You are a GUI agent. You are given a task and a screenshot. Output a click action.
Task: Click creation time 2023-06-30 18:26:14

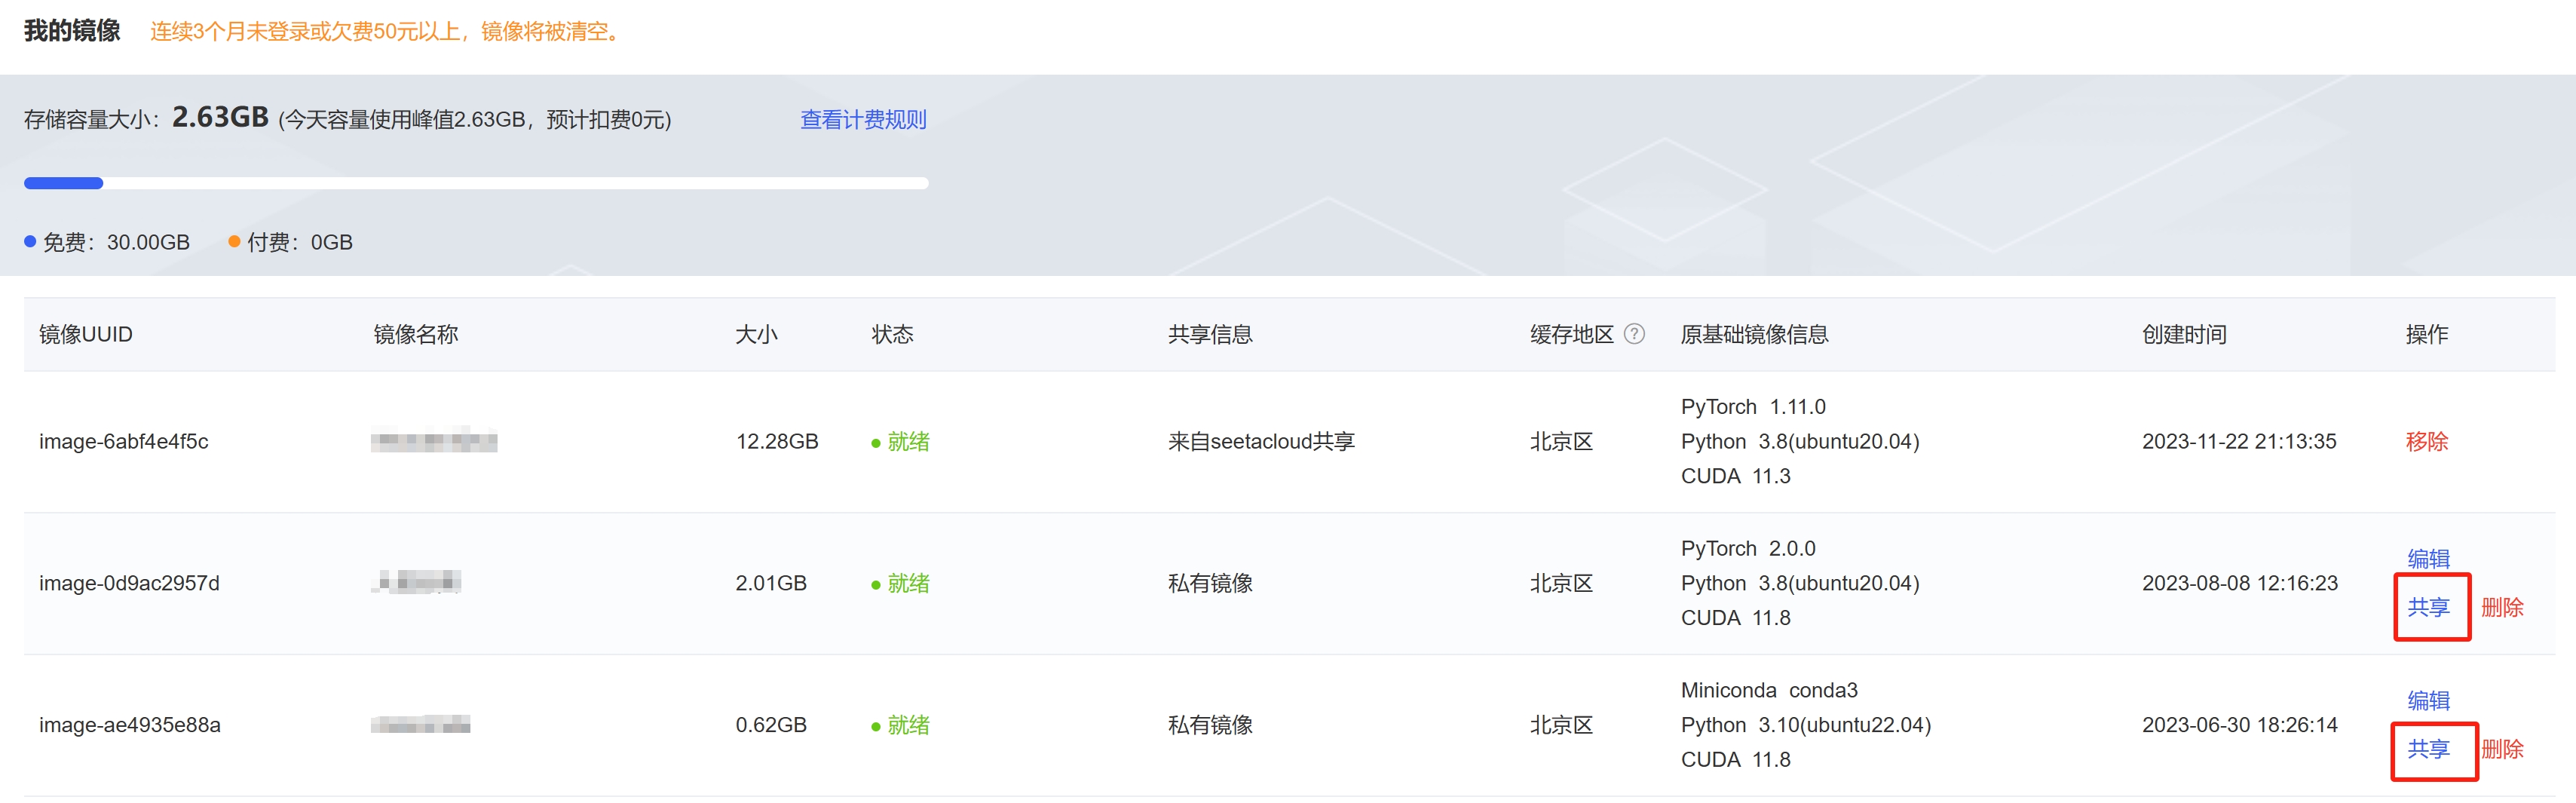[2240, 725]
